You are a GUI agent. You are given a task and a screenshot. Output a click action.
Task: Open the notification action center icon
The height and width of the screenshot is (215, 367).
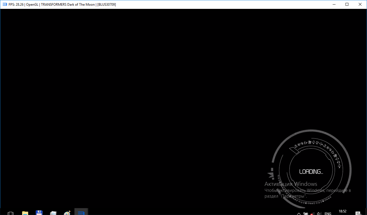(358, 213)
